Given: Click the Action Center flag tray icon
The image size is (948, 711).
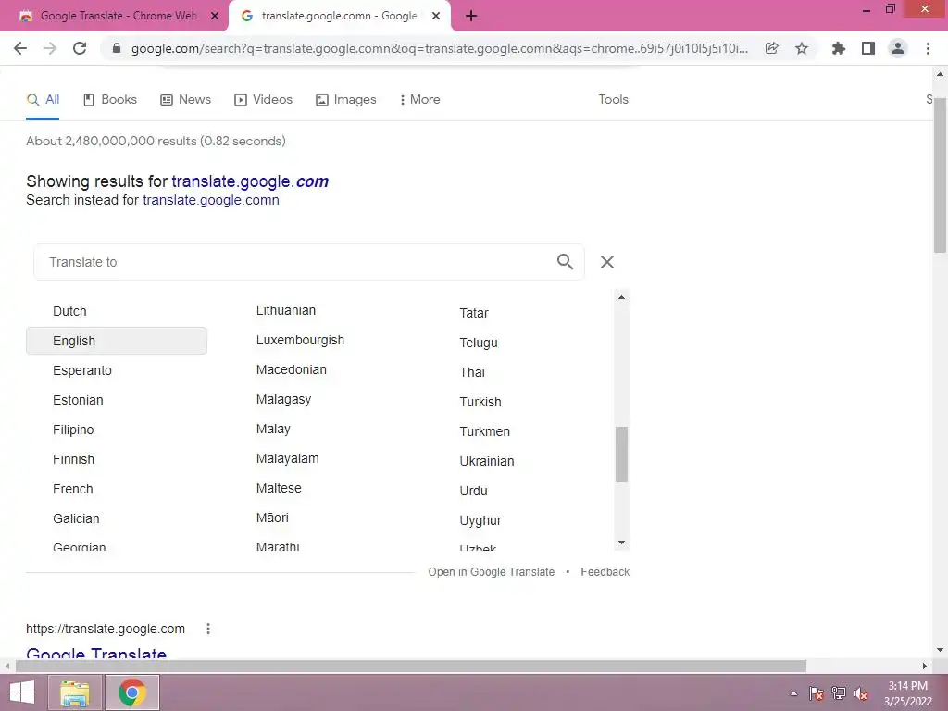Looking at the screenshot, I should tap(817, 693).
